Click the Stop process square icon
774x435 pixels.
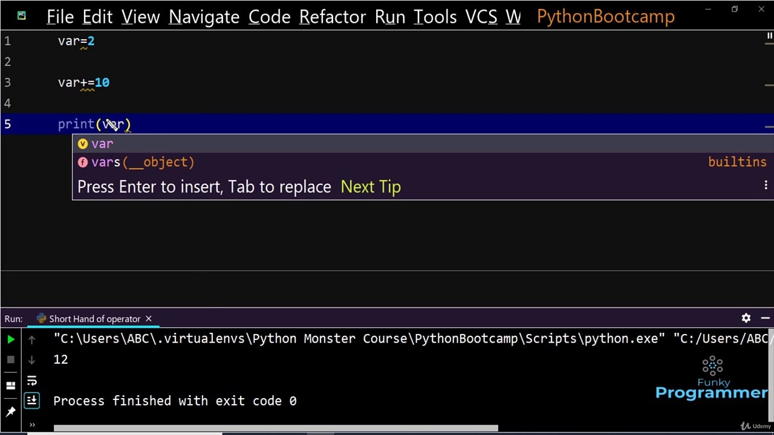[x=11, y=359]
